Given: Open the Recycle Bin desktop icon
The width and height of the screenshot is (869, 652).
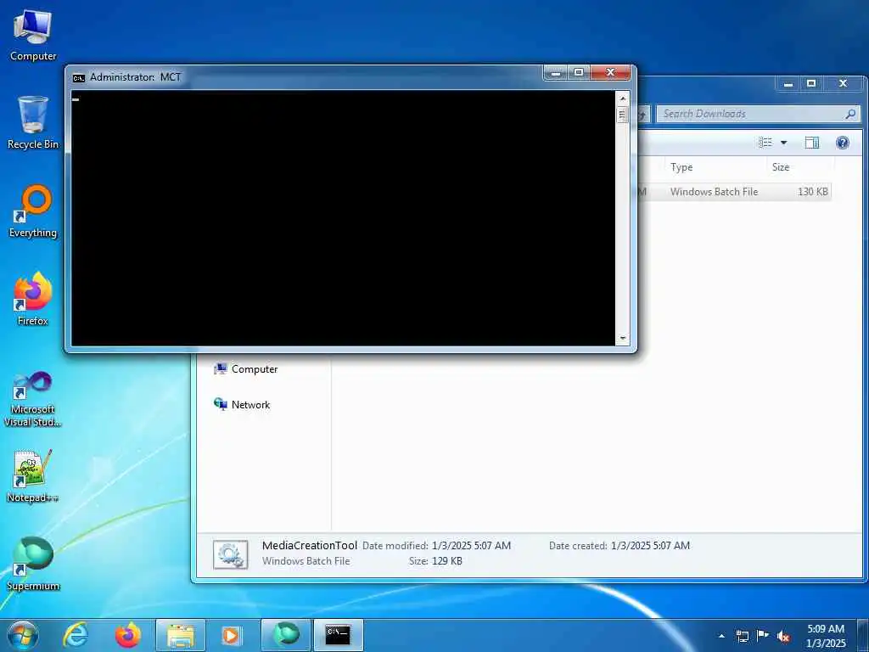Looking at the screenshot, I should [x=33, y=122].
